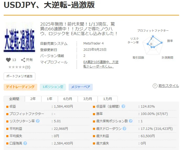Select the 6カ月 period tab
The width and height of the screenshot is (182, 150).
point(68,99)
